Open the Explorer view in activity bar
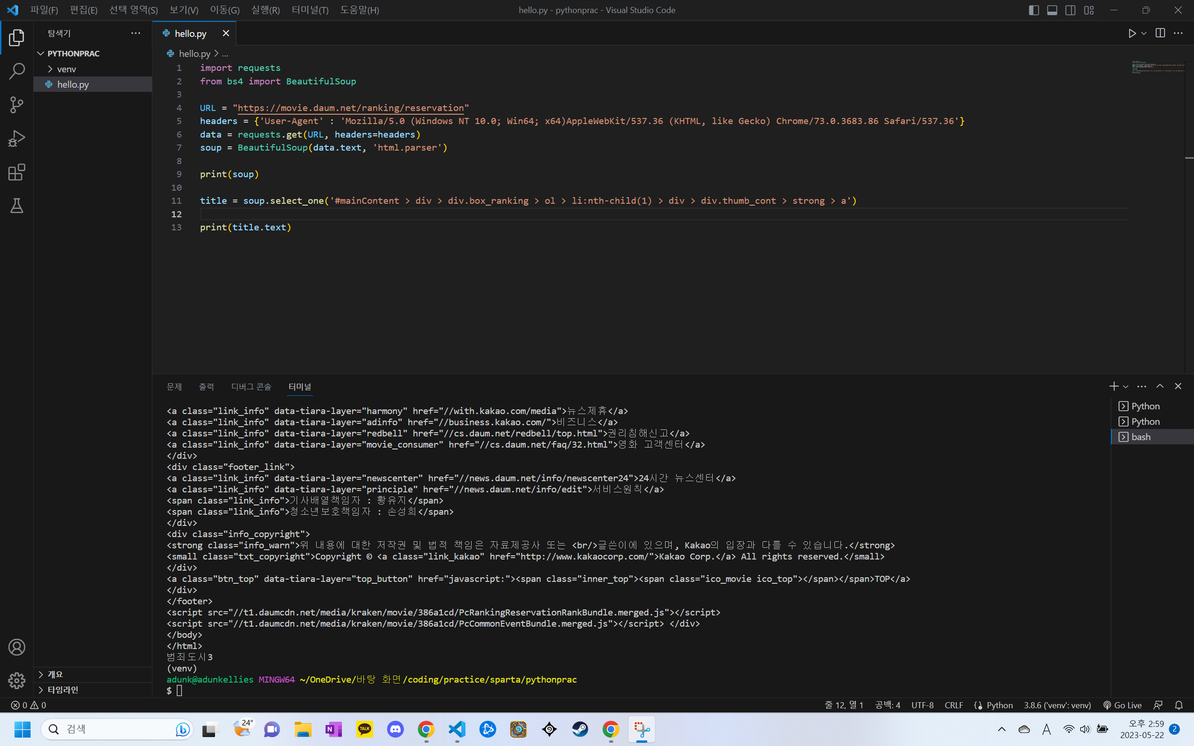 pos(17,37)
